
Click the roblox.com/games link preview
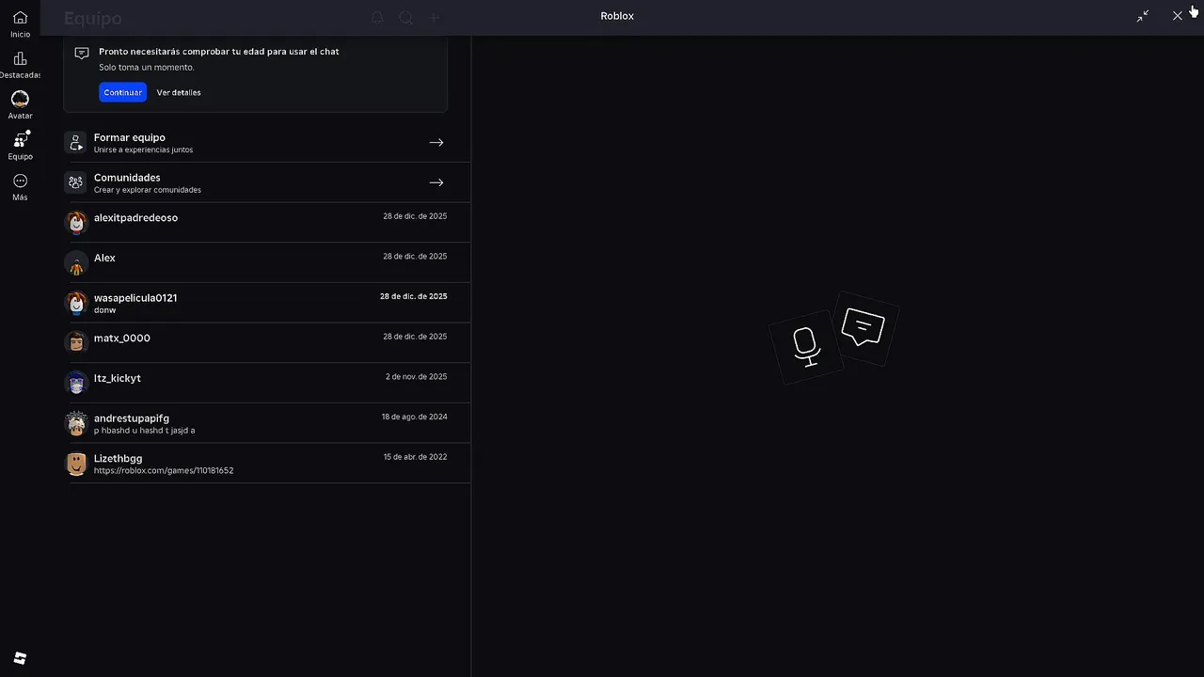pos(164,470)
